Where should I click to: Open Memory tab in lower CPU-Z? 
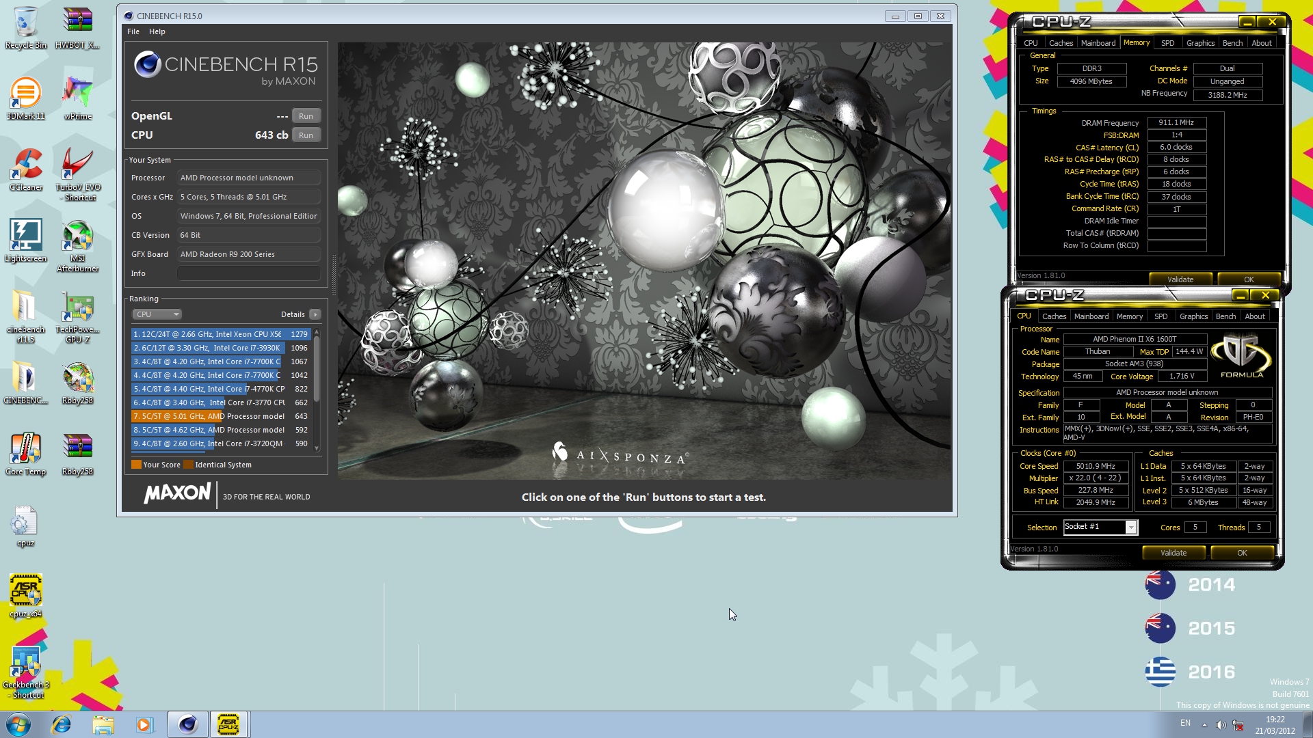(1130, 316)
